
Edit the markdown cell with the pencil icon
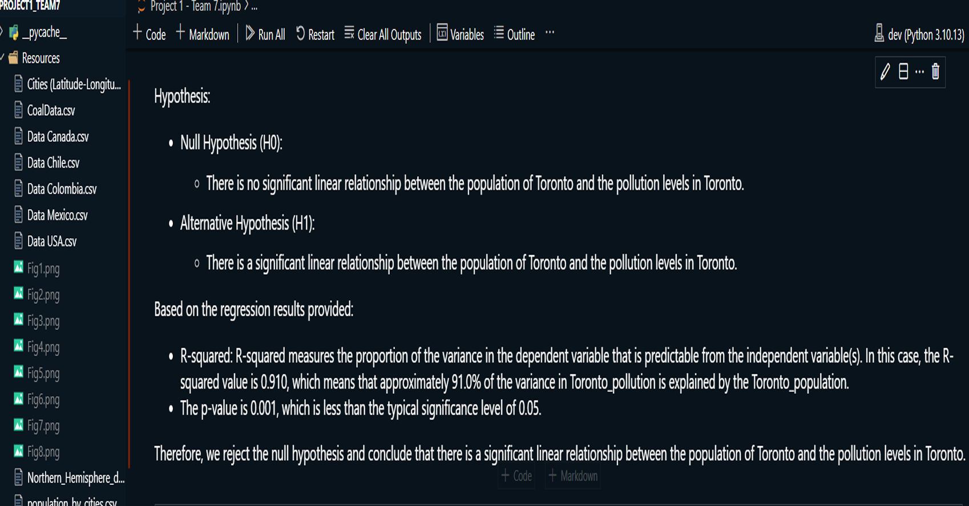tap(885, 72)
